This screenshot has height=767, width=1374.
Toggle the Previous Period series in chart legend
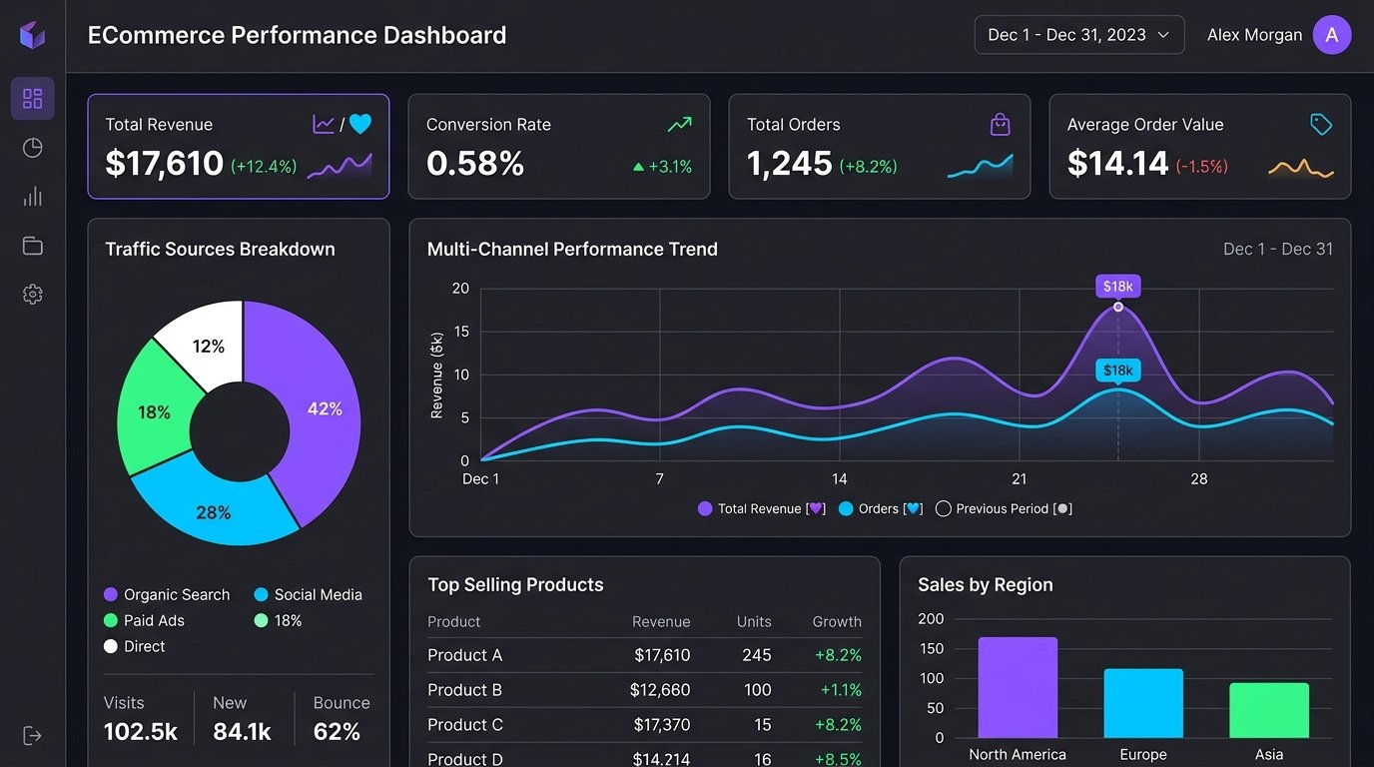tap(1004, 508)
